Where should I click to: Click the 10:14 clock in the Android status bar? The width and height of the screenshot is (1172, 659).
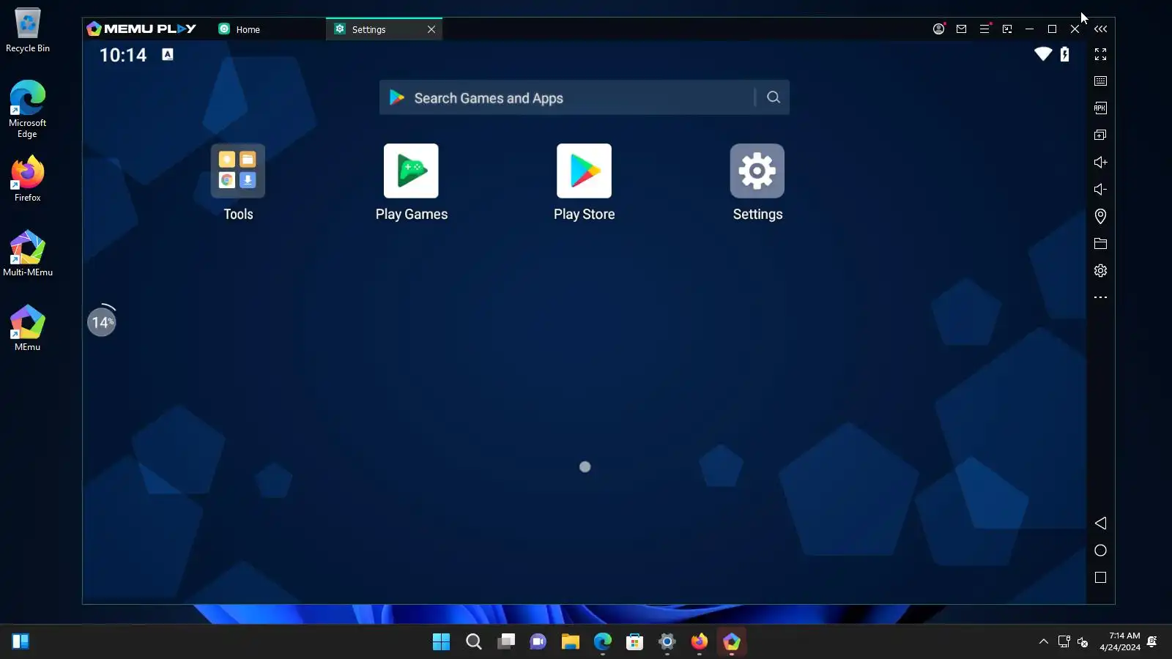[123, 55]
